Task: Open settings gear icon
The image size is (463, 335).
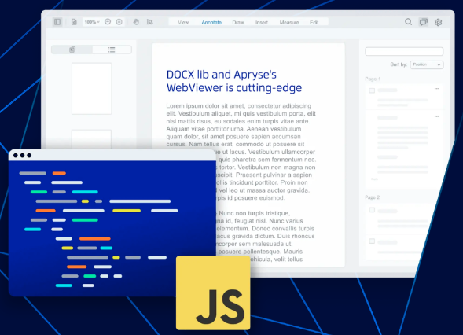Action: [x=438, y=22]
